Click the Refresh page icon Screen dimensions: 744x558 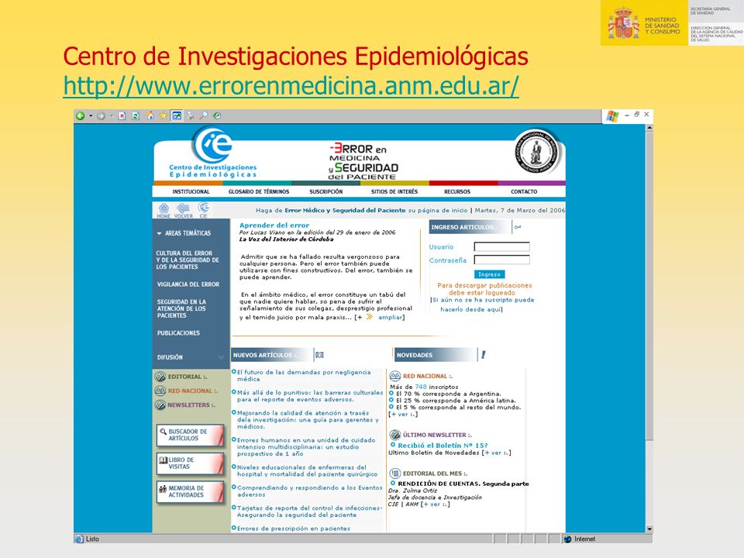pyautogui.click(x=135, y=115)
